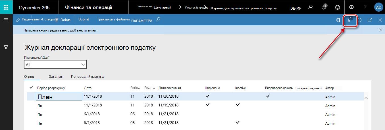Viewport: 385px width, 130px height.
Task: Click the smiley feedback icon
Action: point(338,7)
